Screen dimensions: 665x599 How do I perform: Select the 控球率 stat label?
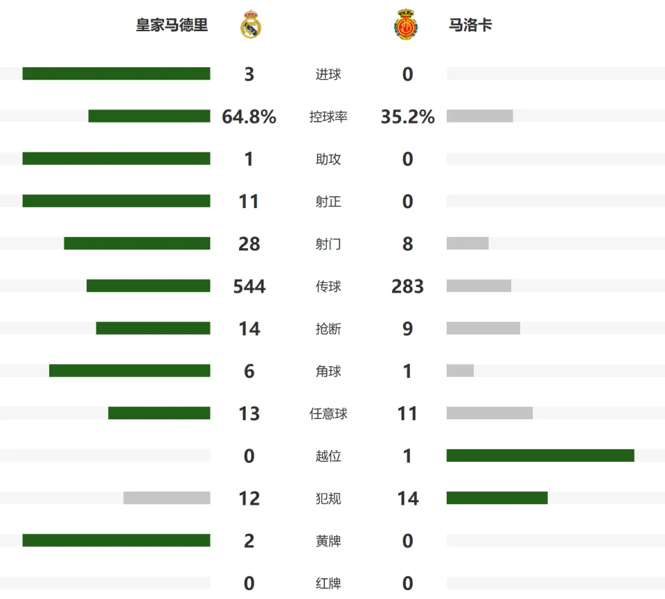click(x=328, y=116)
